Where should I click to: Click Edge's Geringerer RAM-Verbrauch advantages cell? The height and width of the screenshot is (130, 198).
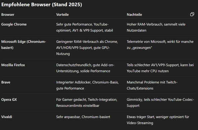pyautogui.click(x=87, y=48)
